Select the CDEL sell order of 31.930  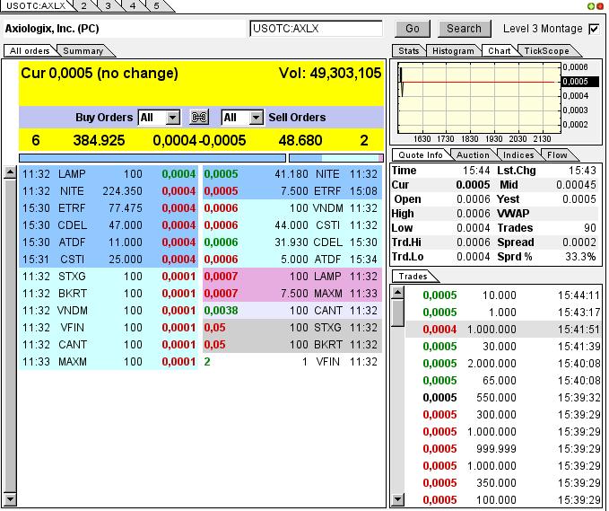292,242
